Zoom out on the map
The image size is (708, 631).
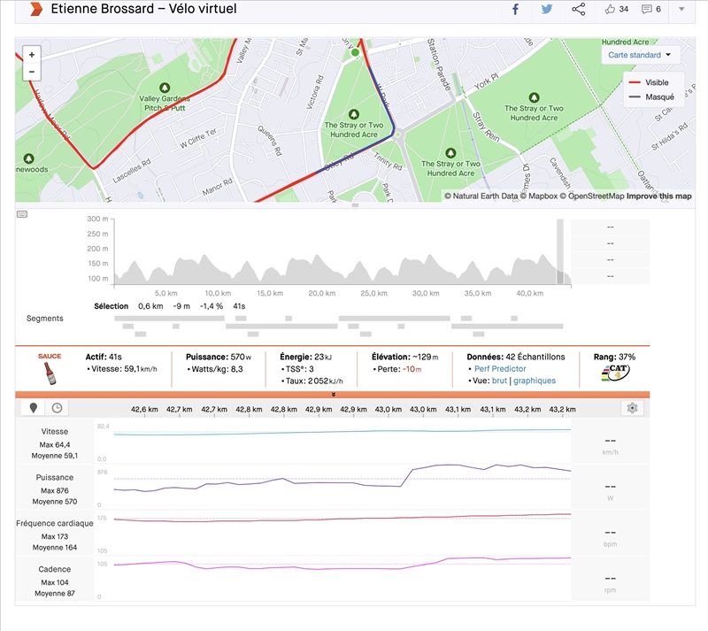[x=32, y=72]
